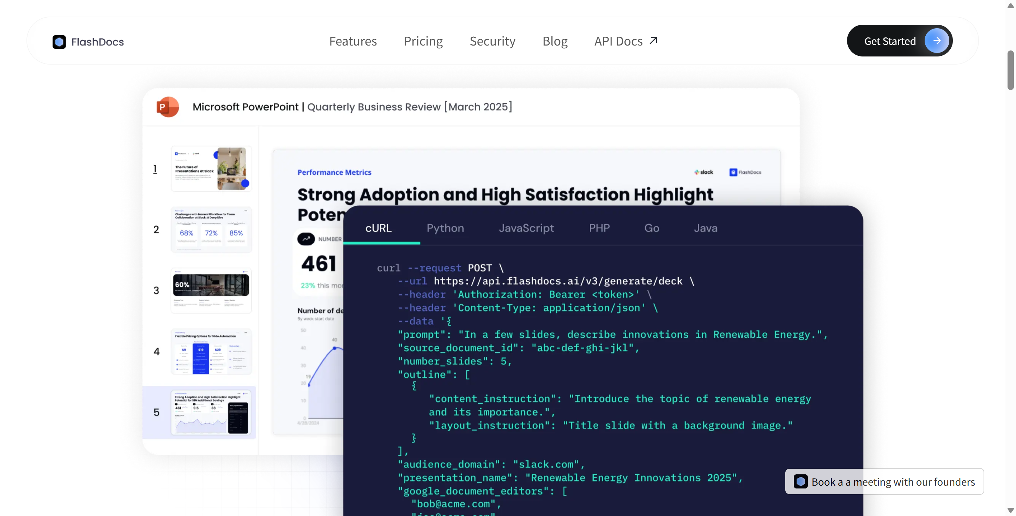Click the '"audience_domain": "slack.com"' code line
This screenshot has width=1016, height=516.
[x=491, y=465]
